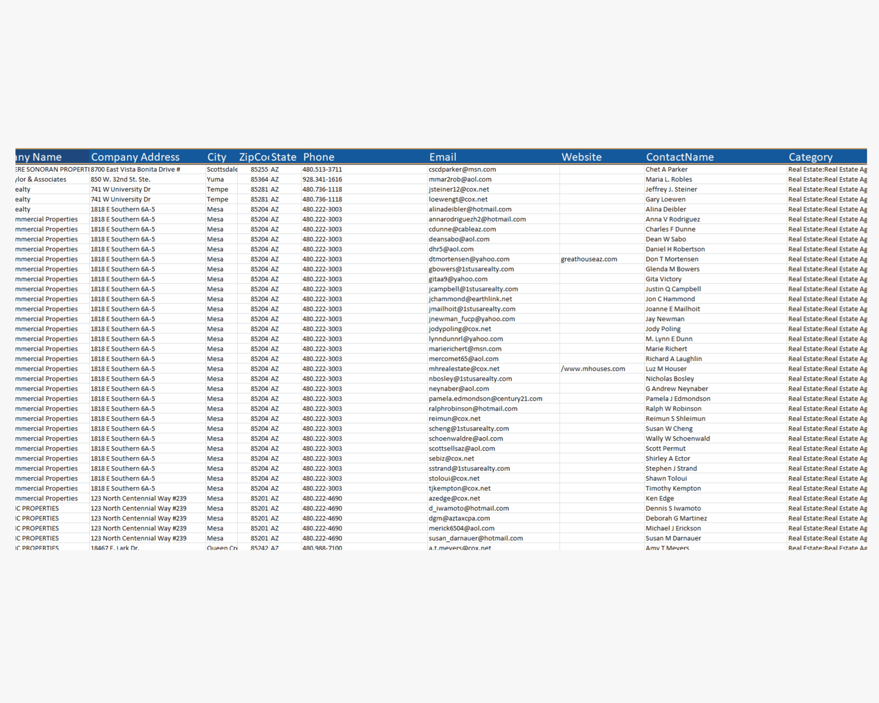Click contact Maria L. Robles
Screen dimensions: 879x703
[669, 179]
